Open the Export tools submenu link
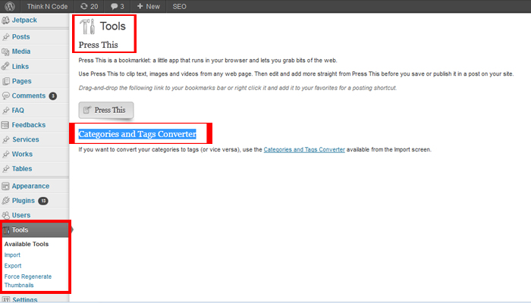531x303 pixels. click(x=13, y=266)
